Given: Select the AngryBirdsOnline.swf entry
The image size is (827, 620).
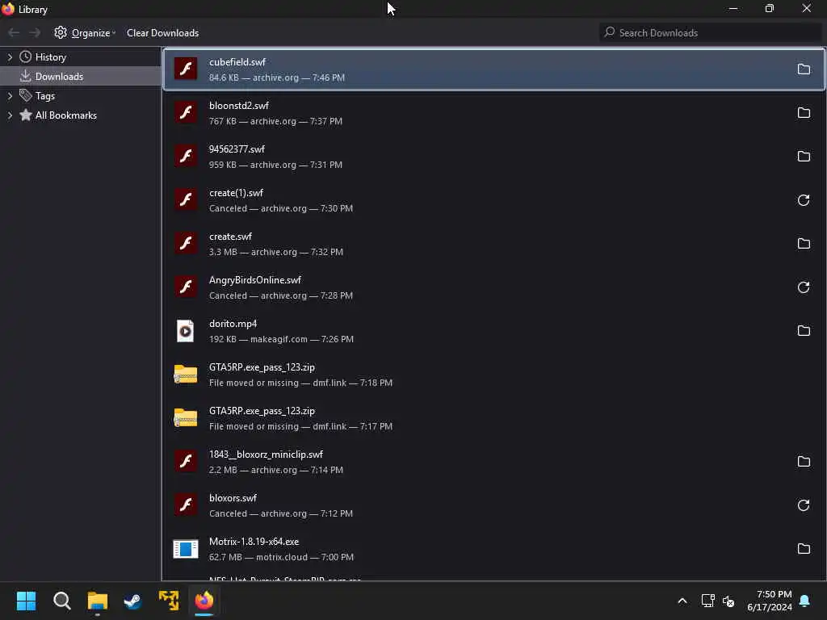Looking at the screenshot, I should (x=493, y=287).
